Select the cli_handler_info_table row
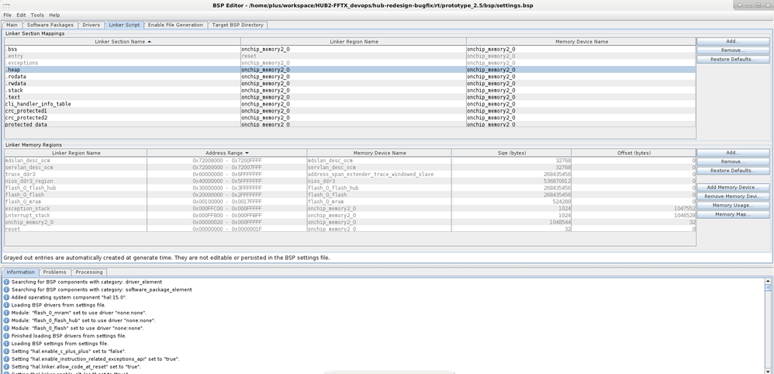Image resolution: width=774 pixels, height=374 pixels. point(350,104)
